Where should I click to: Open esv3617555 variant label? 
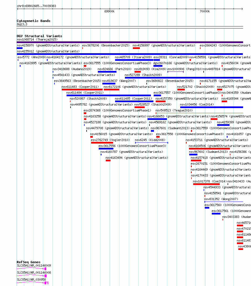(x=117, y=63)
